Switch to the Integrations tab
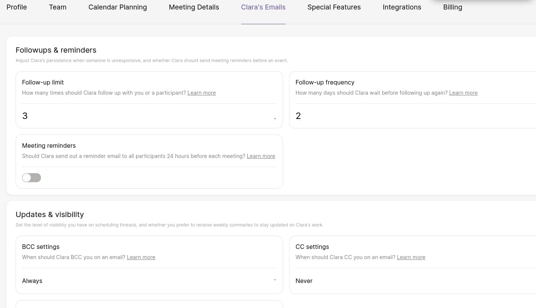Screen dimensions: 536x308 coord(402,7)
